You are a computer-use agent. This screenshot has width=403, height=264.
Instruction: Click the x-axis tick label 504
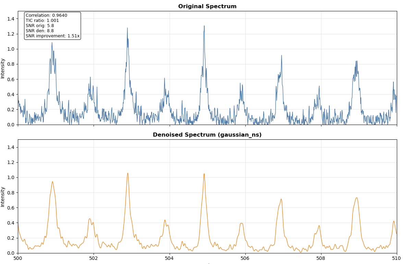pyautogui.click(x=169, y=258)
